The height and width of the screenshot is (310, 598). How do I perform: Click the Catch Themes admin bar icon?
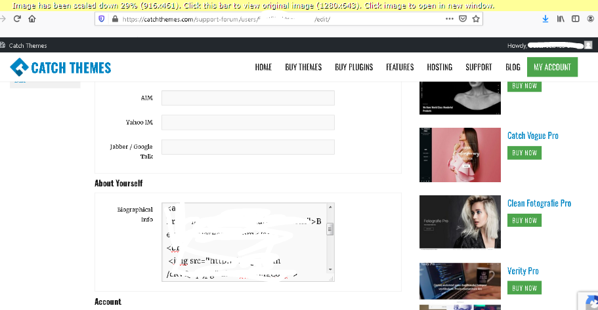(3, 45)
